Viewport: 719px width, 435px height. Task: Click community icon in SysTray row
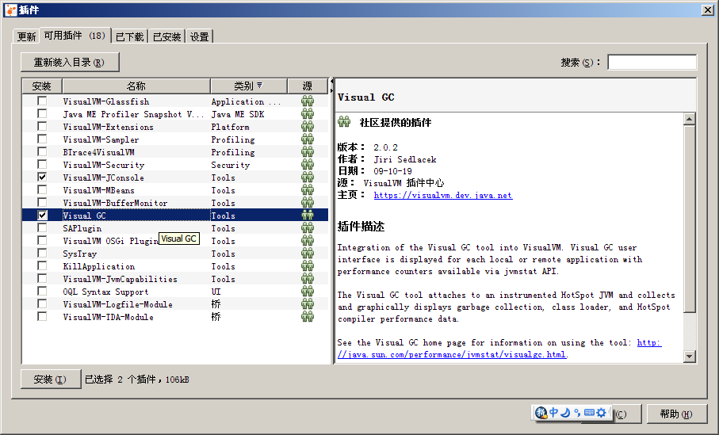click(x=308, y=254)
